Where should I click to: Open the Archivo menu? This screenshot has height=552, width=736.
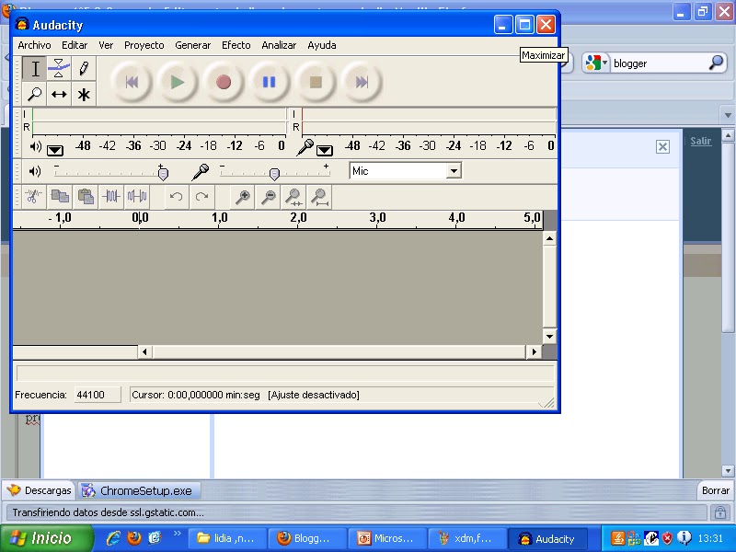34,45
